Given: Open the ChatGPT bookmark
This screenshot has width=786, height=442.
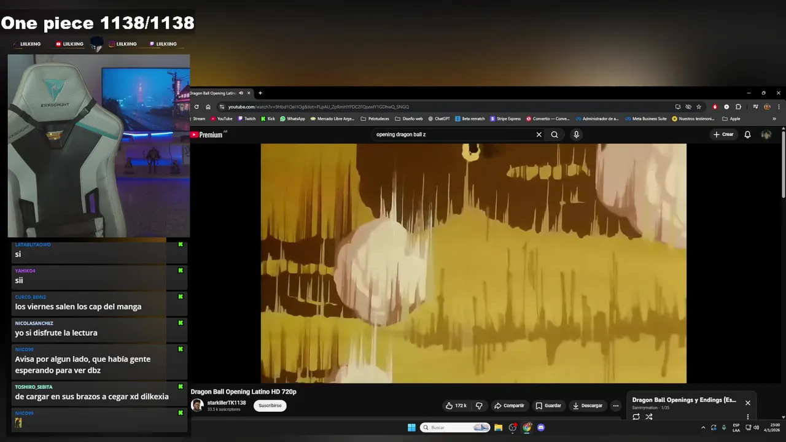Looking at the screenshot, I should coord(439,118).
